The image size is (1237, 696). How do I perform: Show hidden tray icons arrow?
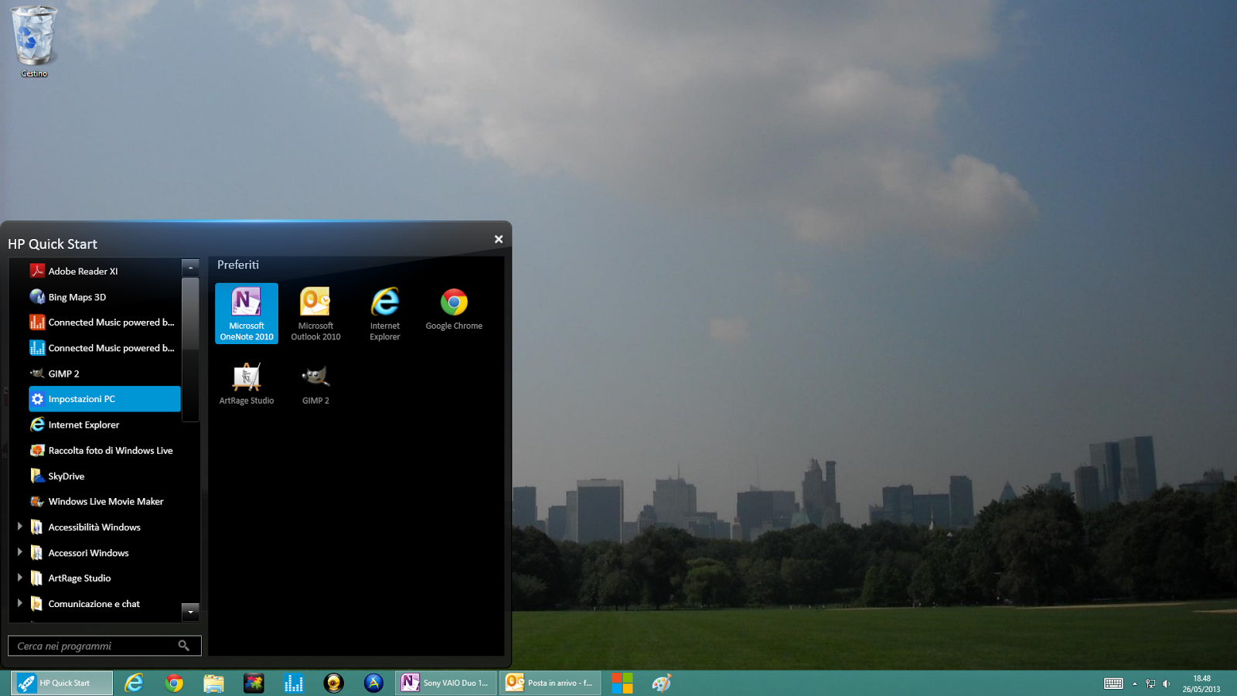click(1134, 684)
